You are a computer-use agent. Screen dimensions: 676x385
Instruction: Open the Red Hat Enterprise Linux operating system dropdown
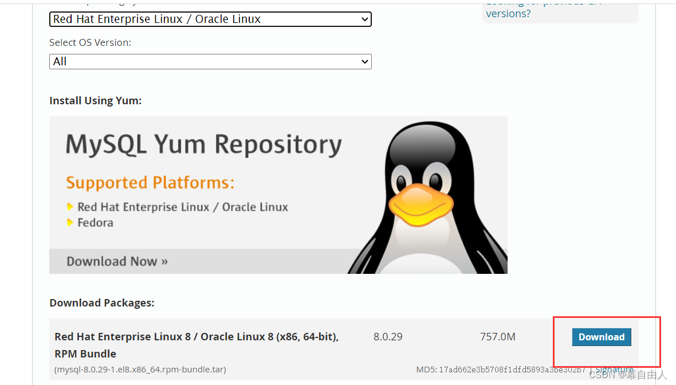click(x=210, y=19)
